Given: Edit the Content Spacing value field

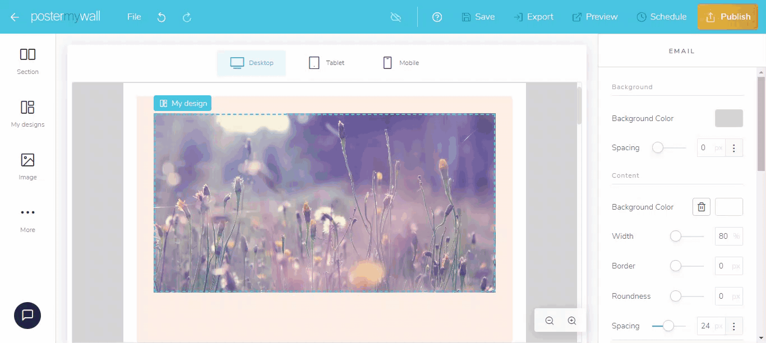Looking at the screenshot, I should pos(711,326).
